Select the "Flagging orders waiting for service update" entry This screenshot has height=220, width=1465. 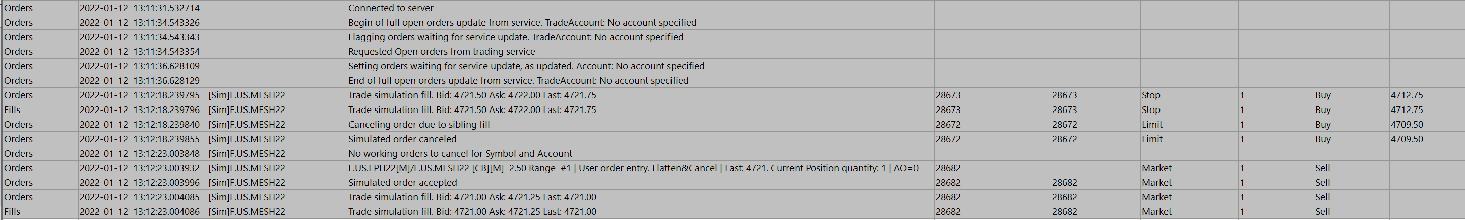click(x=515, y=37)
